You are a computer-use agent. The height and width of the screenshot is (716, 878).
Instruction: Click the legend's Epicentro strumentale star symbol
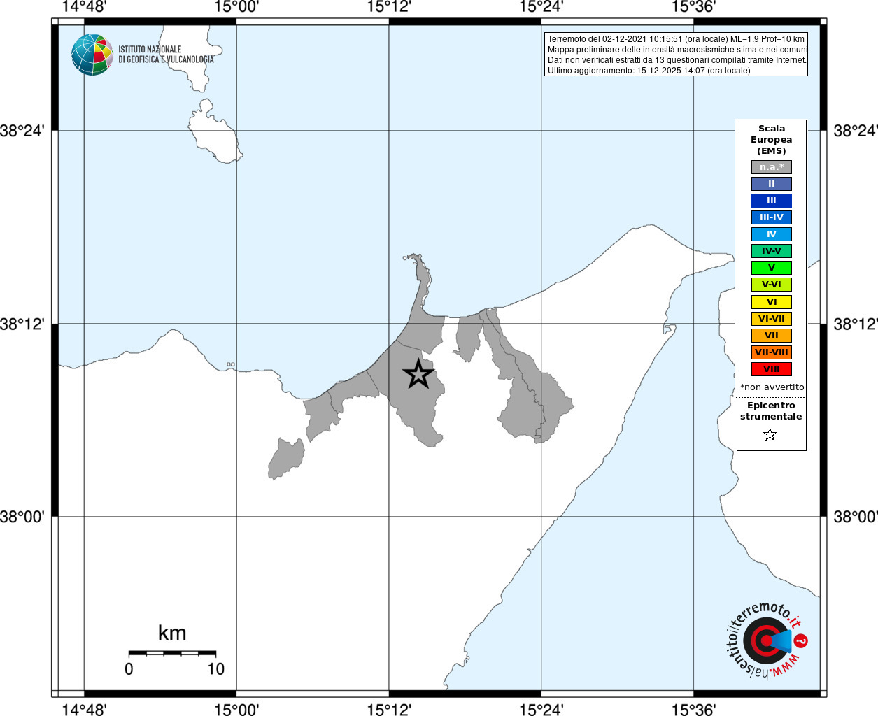point(770,435)
